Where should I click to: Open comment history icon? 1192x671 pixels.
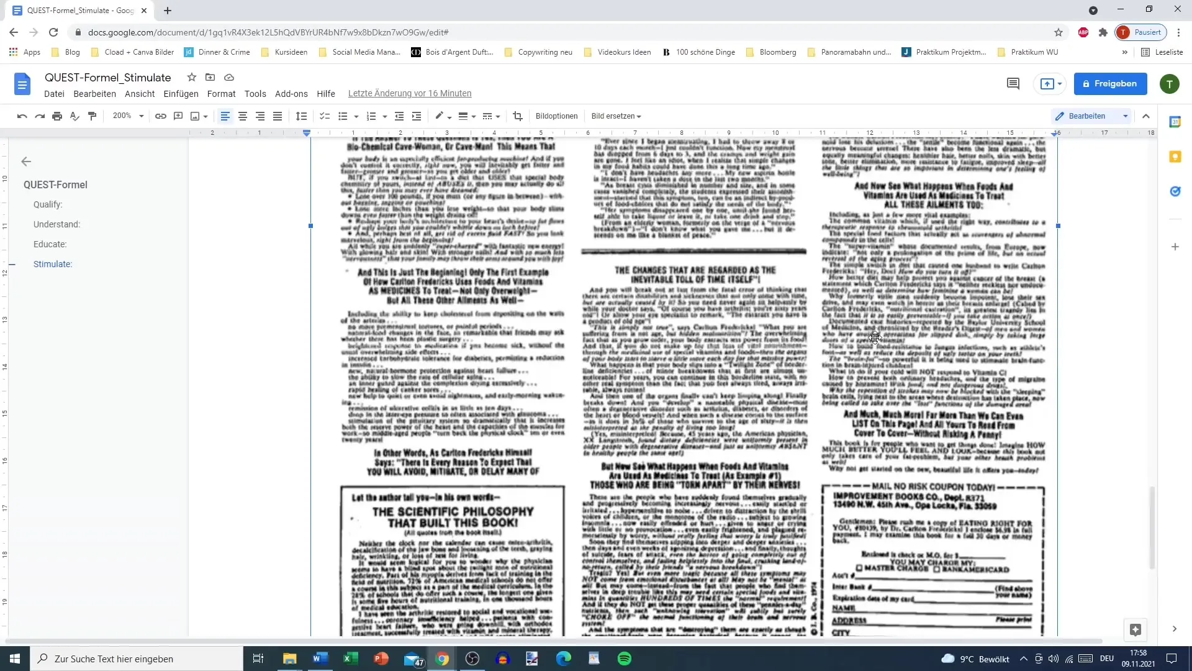coord(1013,84)
